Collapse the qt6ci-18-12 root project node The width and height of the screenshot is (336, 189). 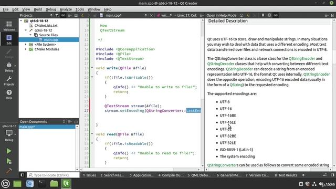(x=21, y=21)
